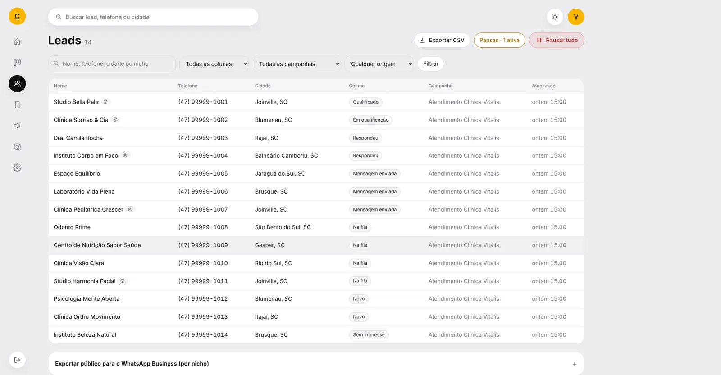Open the V user avatar menu
Image resolution: width=721 pixels, height=375 pixels.
576,17
